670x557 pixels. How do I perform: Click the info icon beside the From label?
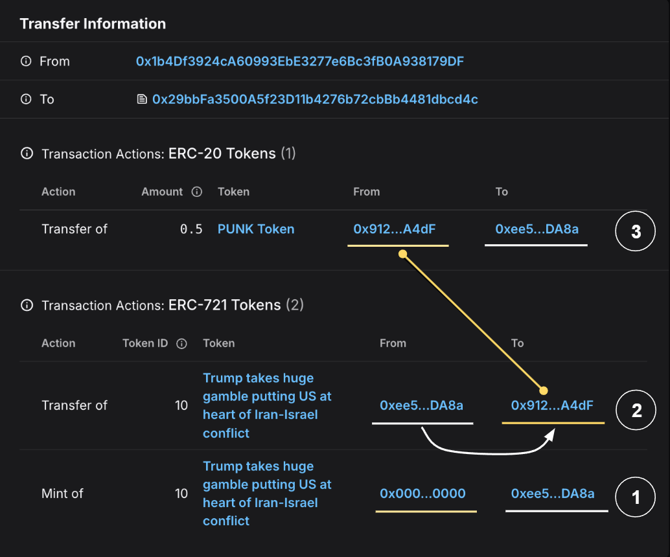tap(26, 62)
